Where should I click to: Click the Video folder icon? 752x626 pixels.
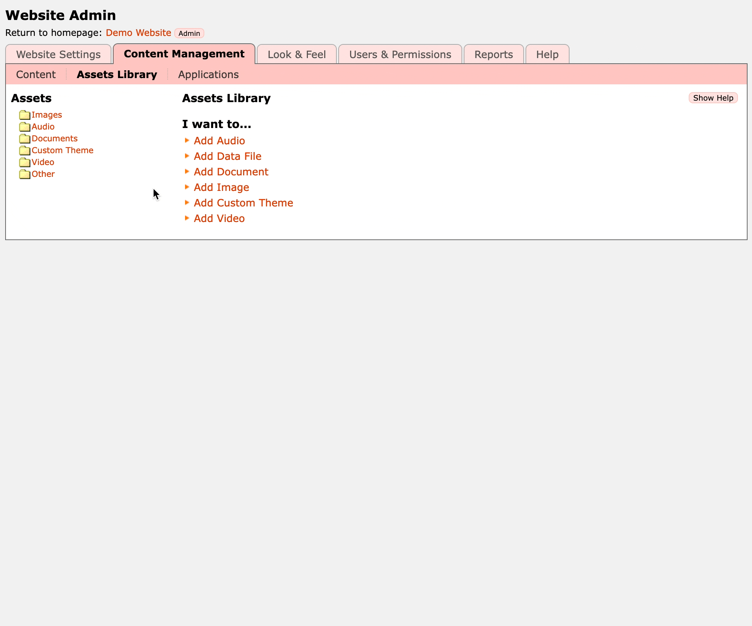click(x=24, y=162)
